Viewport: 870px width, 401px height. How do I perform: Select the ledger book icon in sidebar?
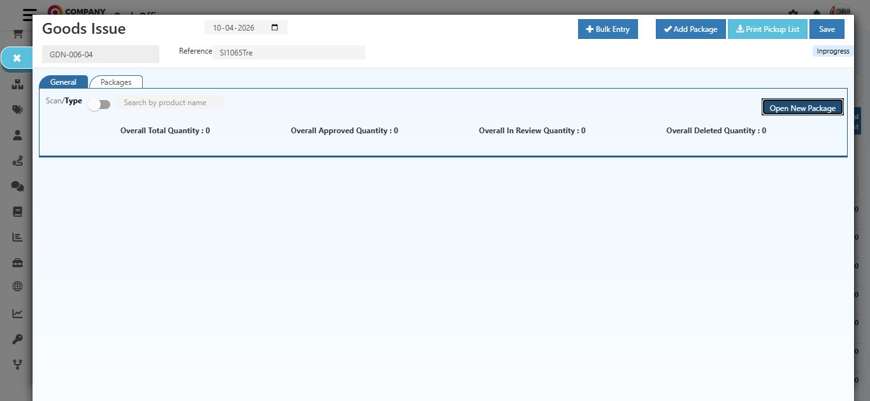click(17, 211)
